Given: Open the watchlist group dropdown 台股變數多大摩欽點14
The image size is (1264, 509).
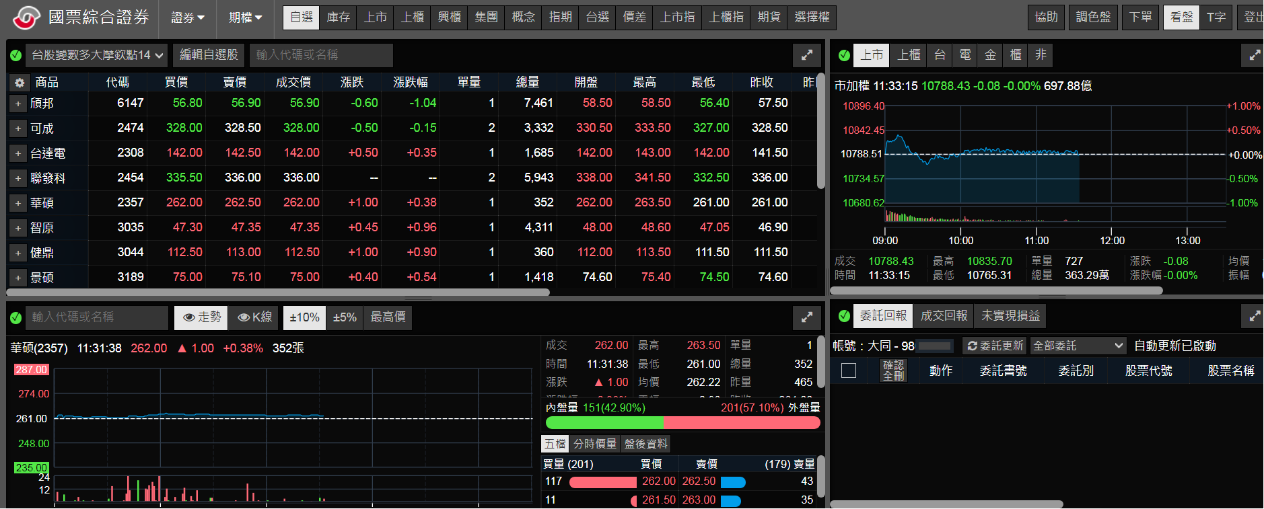Looking at the screenshot, I should 96,55.
